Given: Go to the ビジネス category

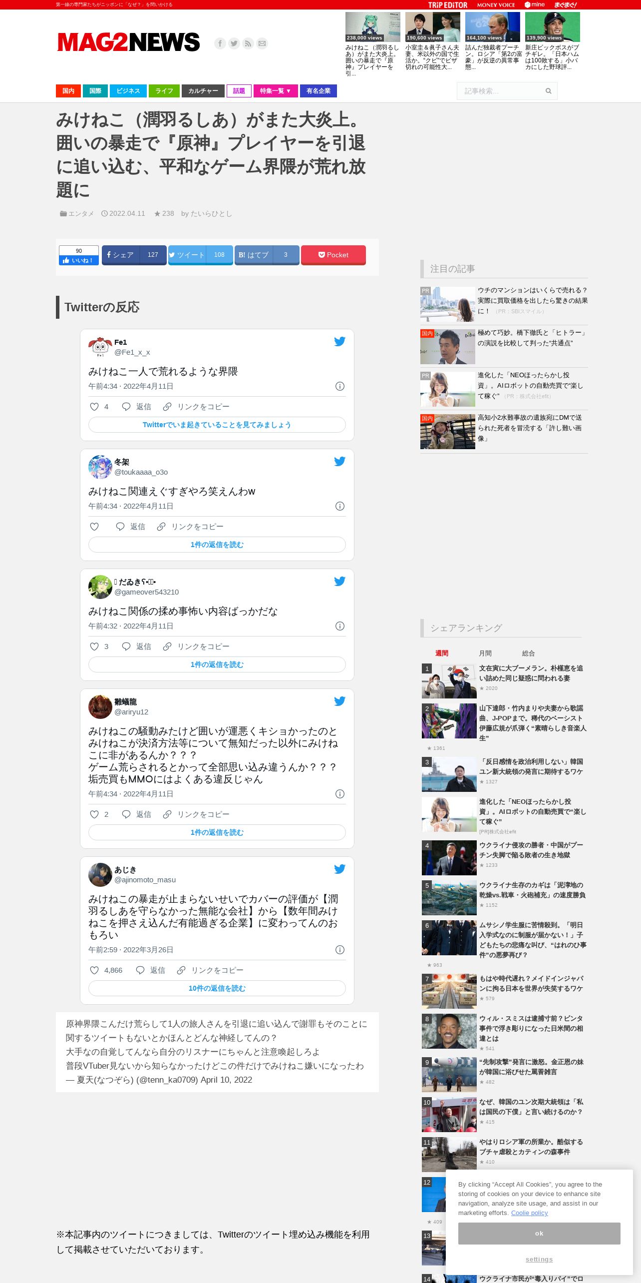Looking at the screenshot, I should (x=128, y=91).
